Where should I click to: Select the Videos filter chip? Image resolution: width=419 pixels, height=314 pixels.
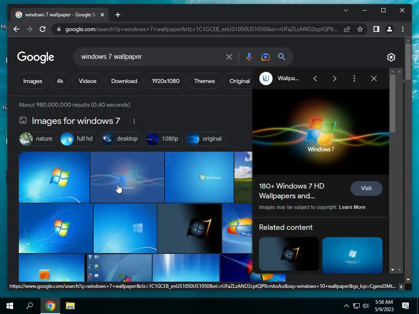pyautogui.click(x=88, y=81)
